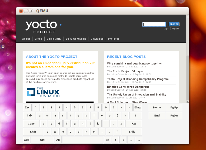Click the Yocto Project logo
The height and width of the screenshot is (150, 206).
coord(41,26)
